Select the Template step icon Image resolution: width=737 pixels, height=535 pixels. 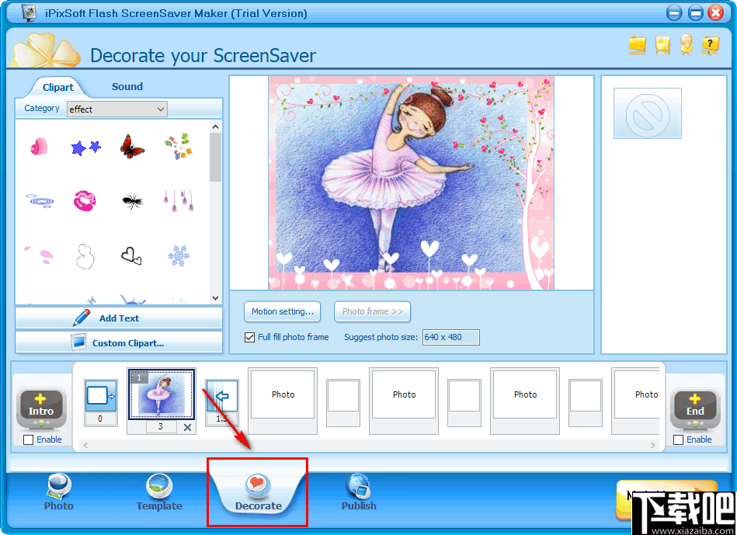point(158,491)
